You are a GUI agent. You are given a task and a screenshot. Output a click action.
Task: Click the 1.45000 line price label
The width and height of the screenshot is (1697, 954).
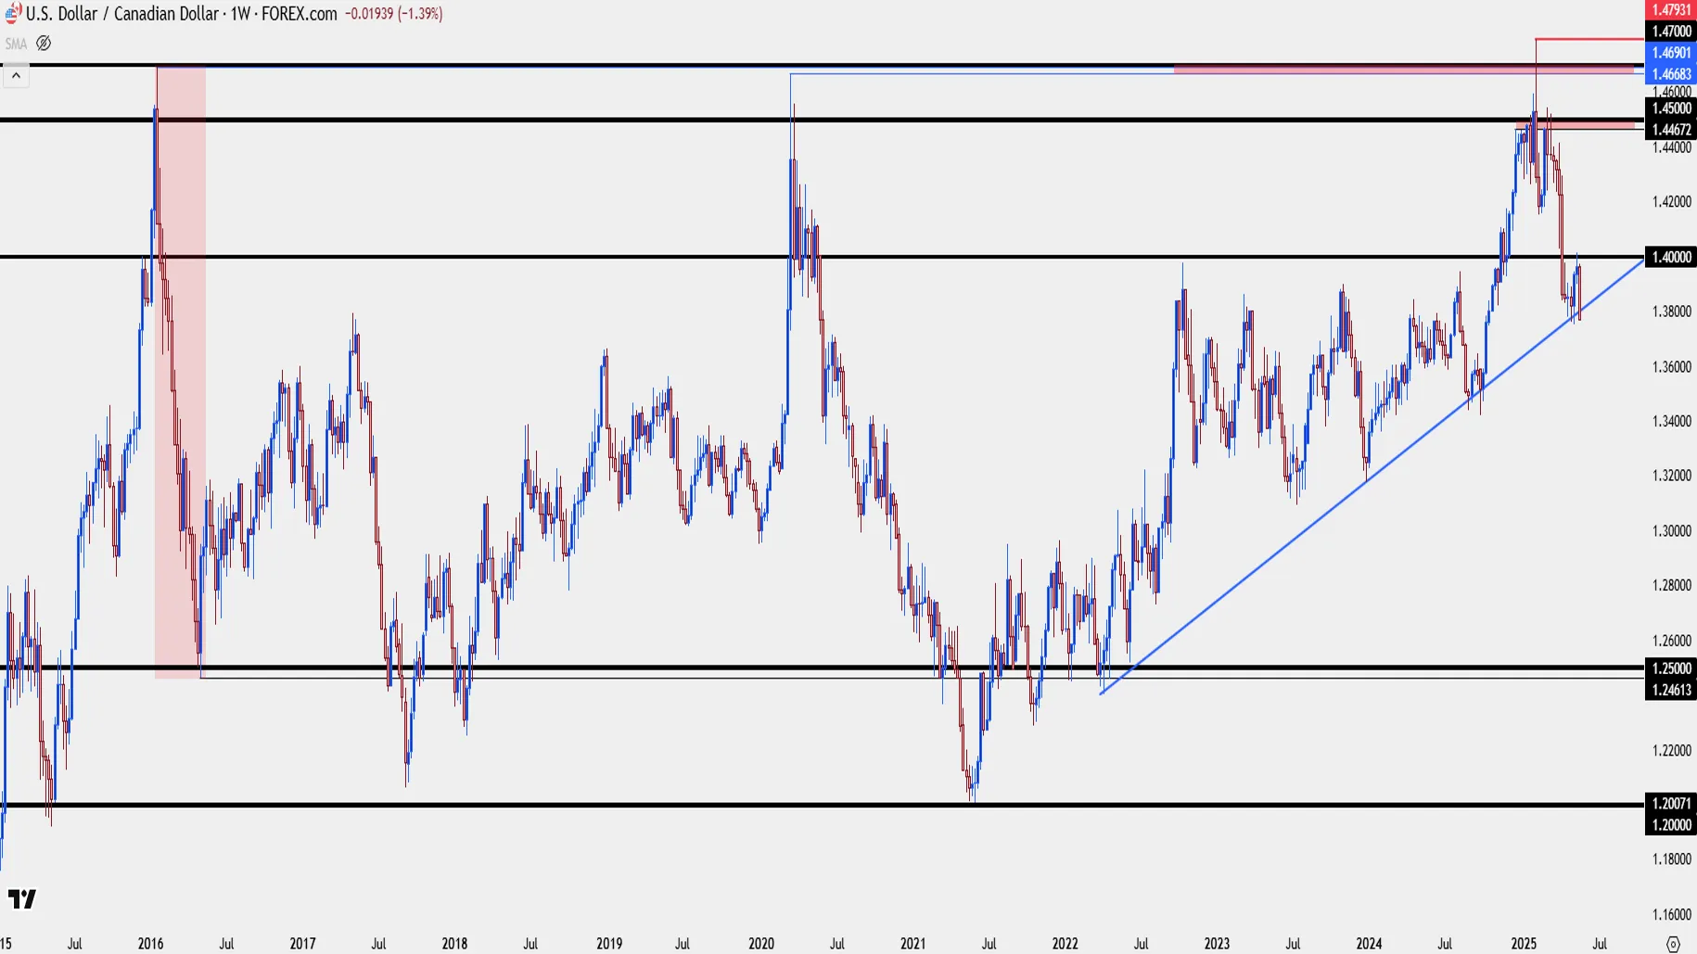point(1671,108)
